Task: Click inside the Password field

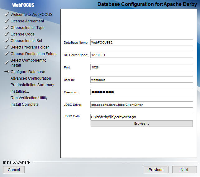Action: coord(141,92)
